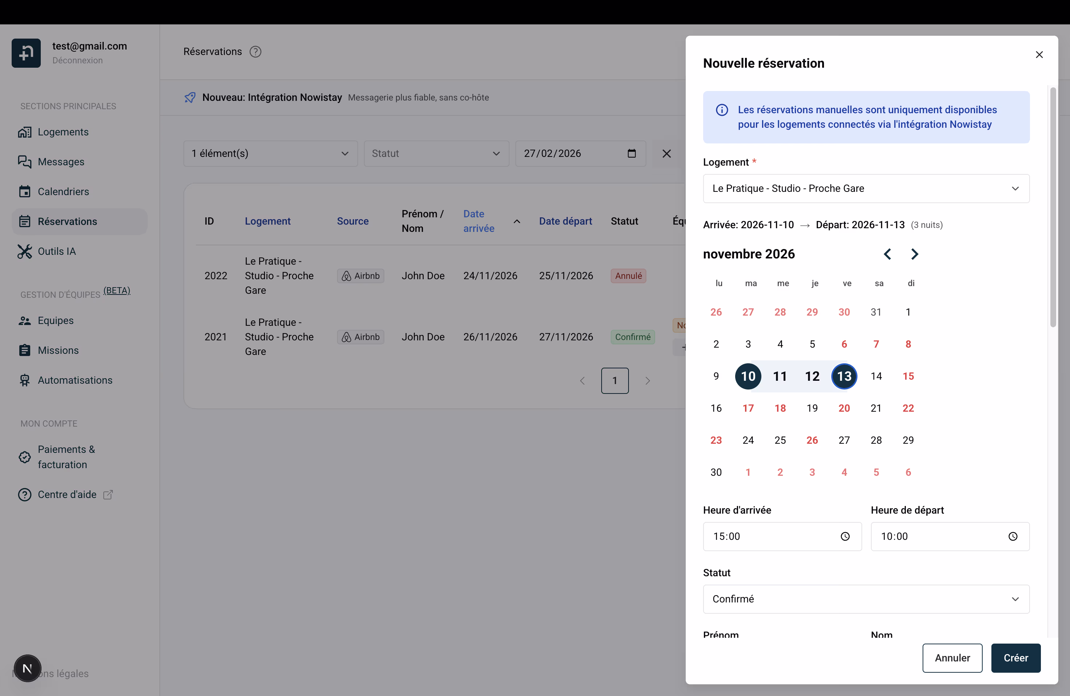This screenshot has height=696, width=1070.
Task: Clear filters with the X next to the date
Action: pos(666,154)
